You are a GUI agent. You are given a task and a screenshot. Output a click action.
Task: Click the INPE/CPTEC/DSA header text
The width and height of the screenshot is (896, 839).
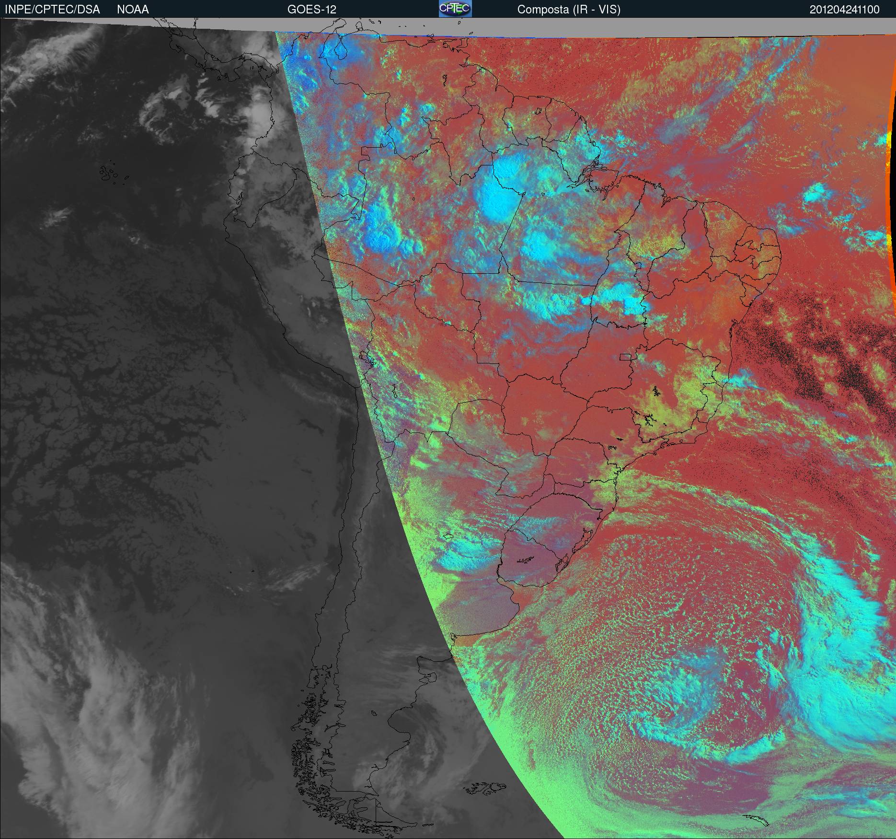point(52,10)
